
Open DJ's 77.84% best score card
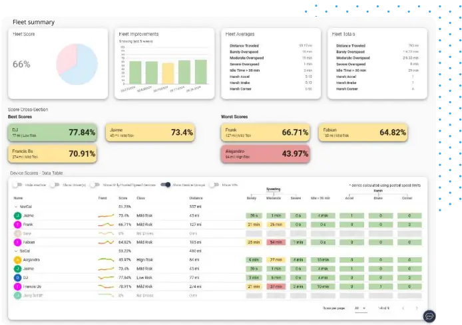[53, 132]
